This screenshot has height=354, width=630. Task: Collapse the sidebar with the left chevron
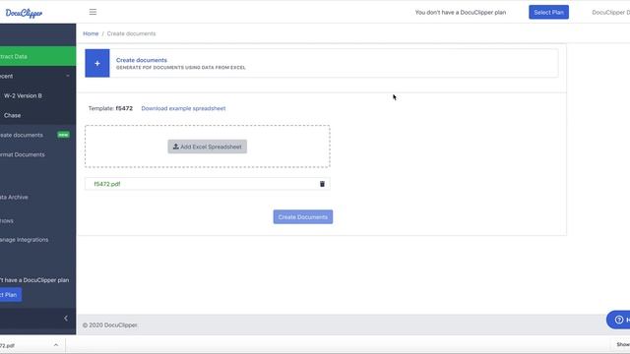(x=66, y=319)
